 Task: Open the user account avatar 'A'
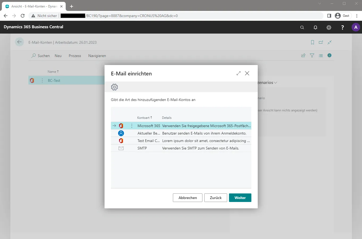coord(356,27)
